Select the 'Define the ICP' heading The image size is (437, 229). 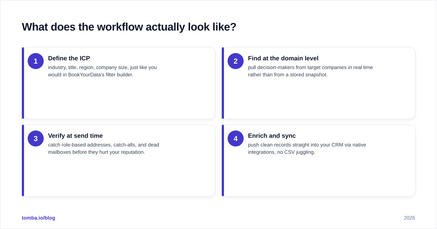(69, 58)
